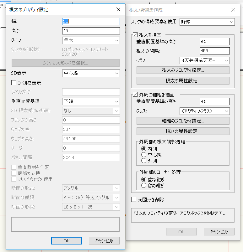The height and width of the screenshot is (252, 243).
Task: Select 留め継ぎ corner processing
Action: (144, 185)
